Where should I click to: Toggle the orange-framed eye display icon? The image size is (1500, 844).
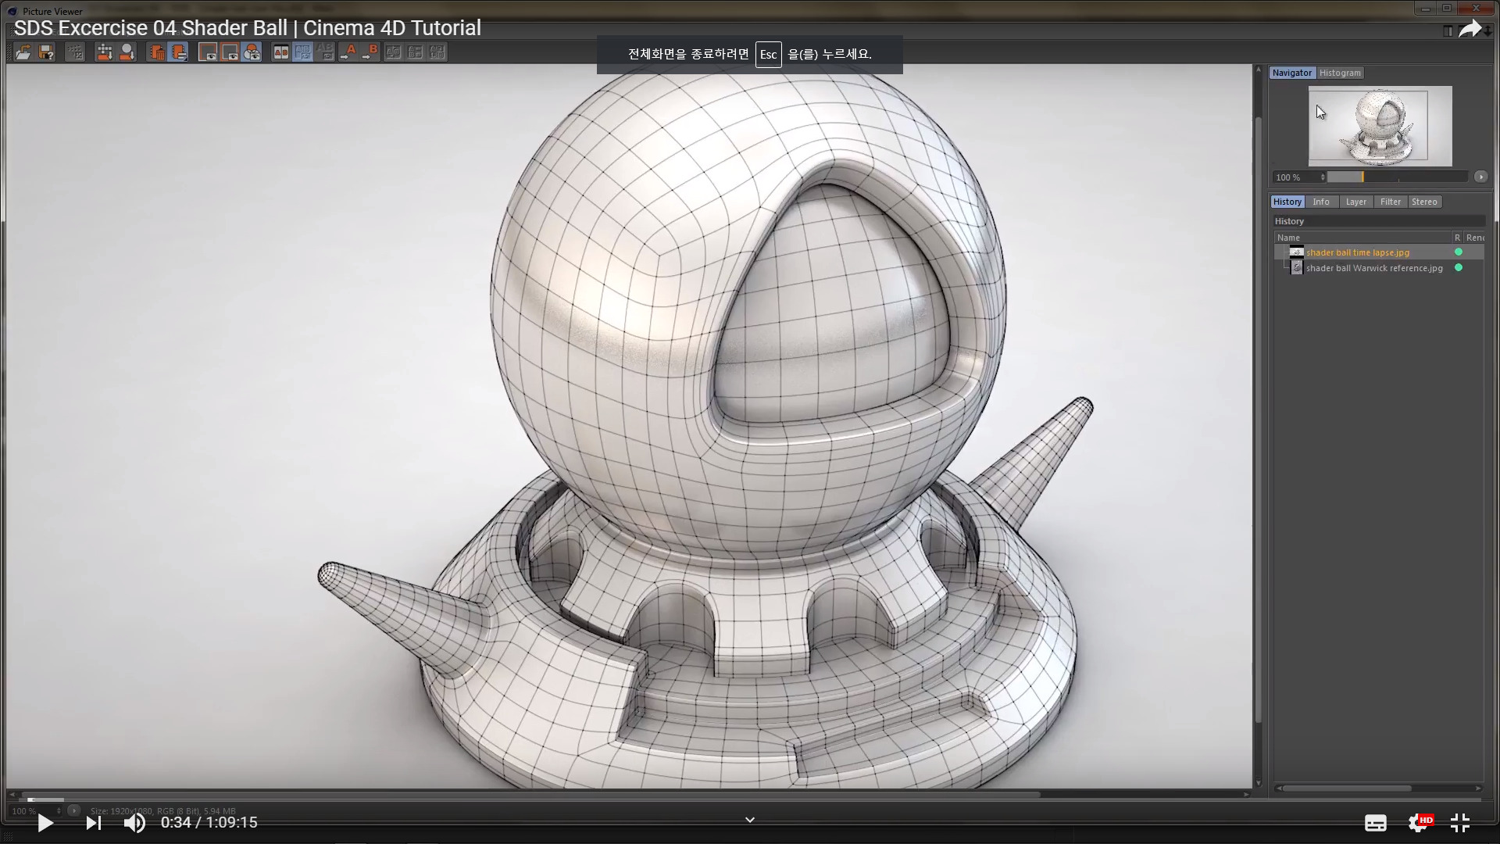click(x=230, y=52)
